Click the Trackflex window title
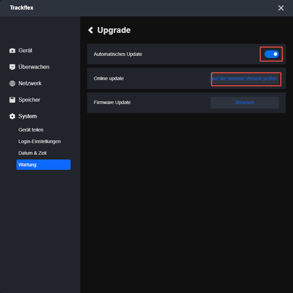This screenshot has width=293, height=293. [x=22, y=8]
